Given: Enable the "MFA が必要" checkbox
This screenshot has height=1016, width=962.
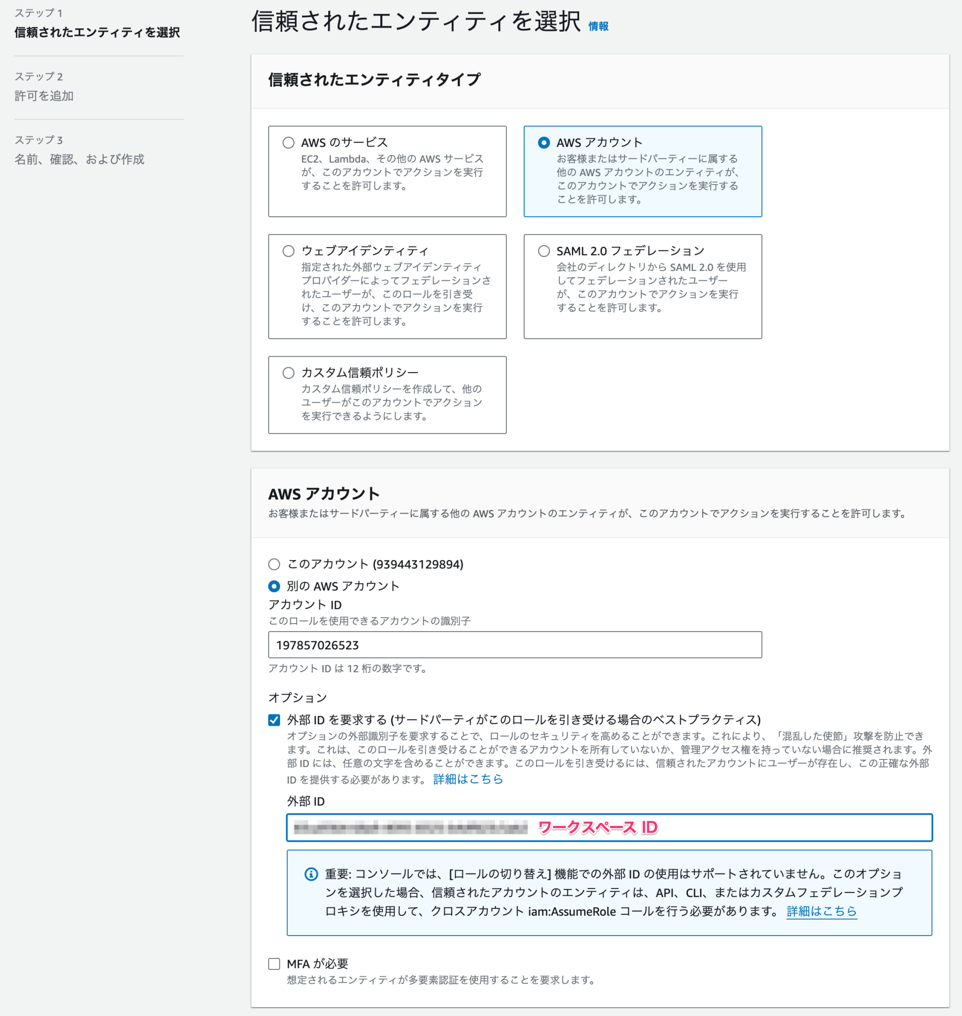Looking at the screenshot, I should [274, 963].
